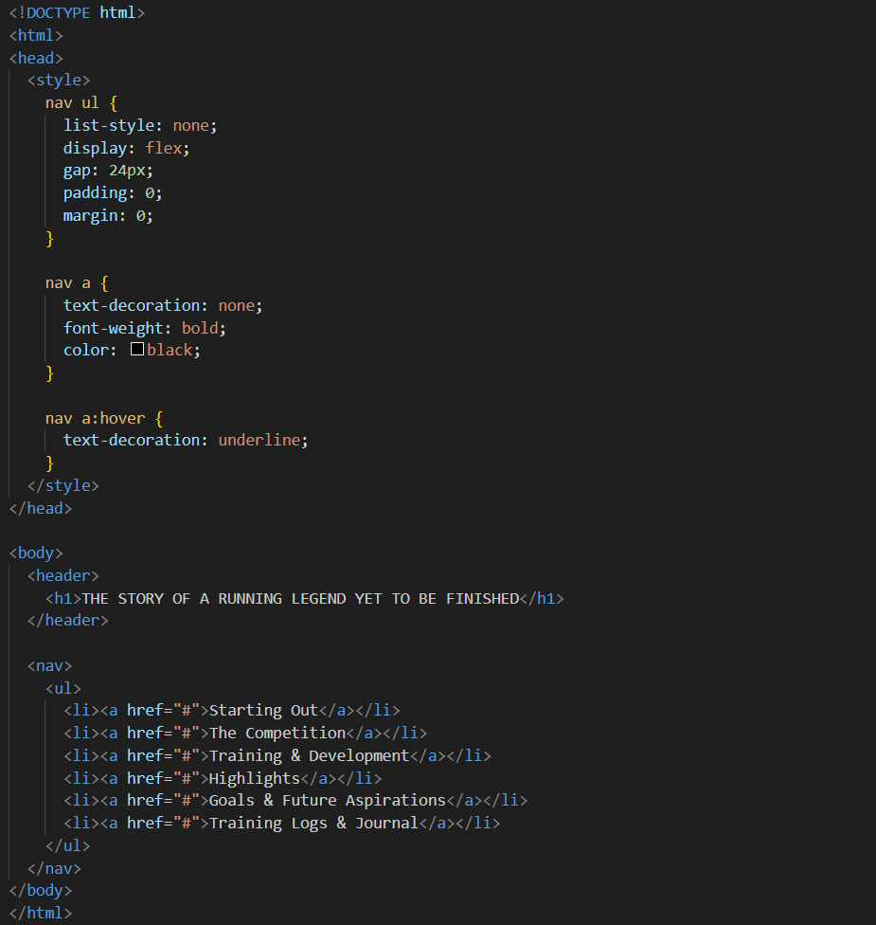Place cursor in the h1 heading text
The width and height of the screenshot is (876, 925).
[300, 599]
